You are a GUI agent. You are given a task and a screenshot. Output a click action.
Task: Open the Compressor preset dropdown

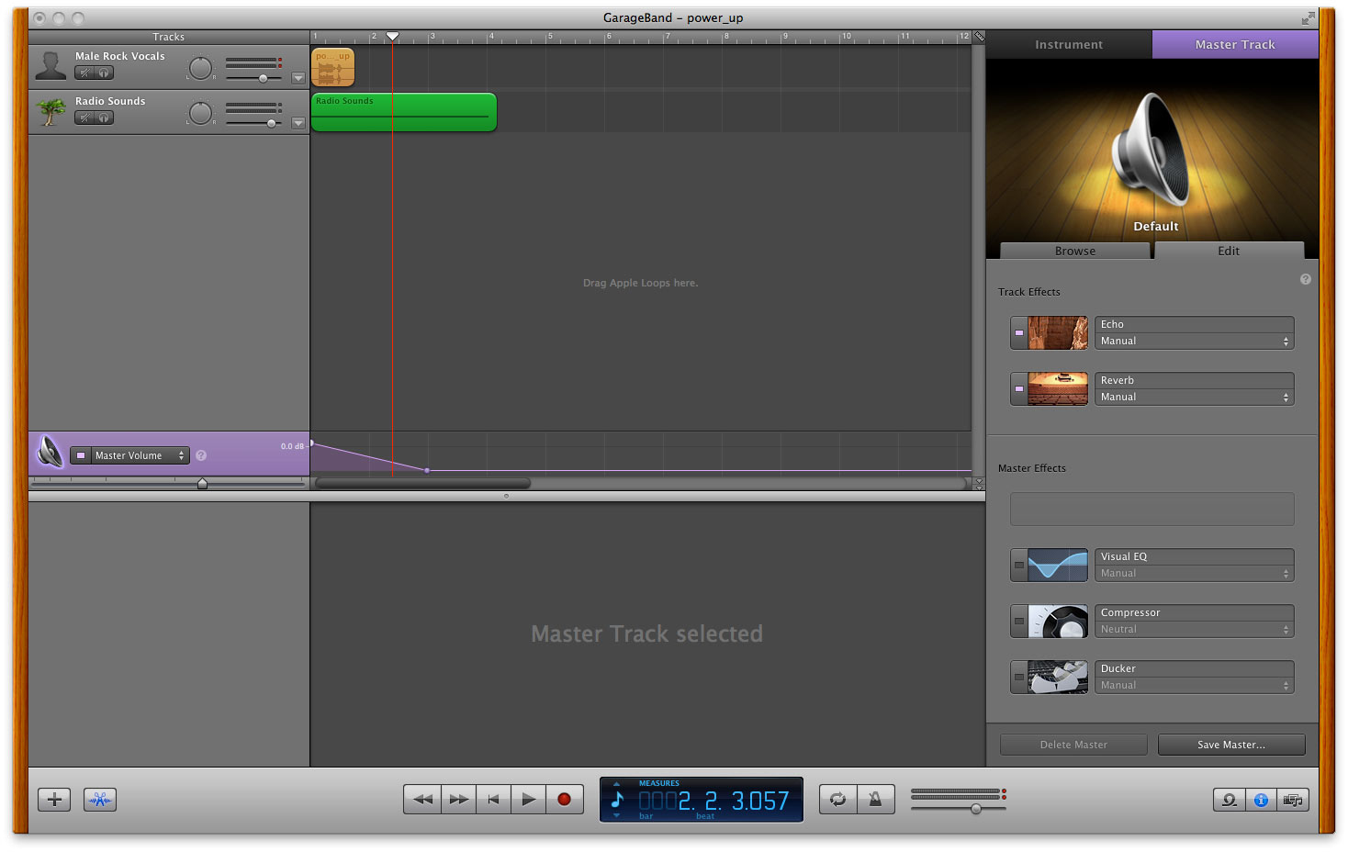click(x=1195, y=629)
